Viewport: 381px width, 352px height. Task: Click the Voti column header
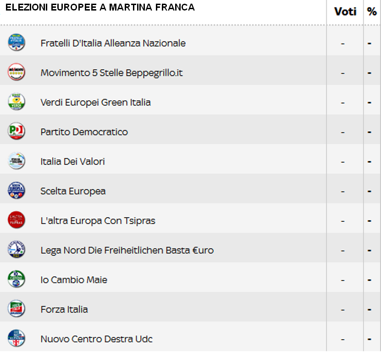tap(345, 11)
